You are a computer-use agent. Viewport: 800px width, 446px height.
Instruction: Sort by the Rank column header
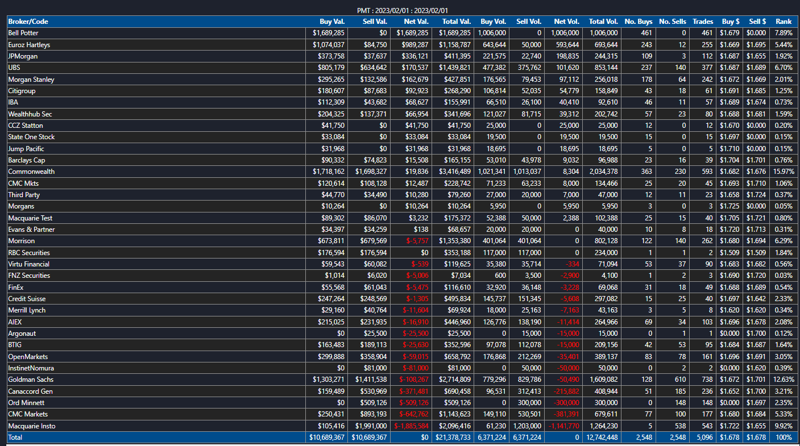tap(784, 22)
